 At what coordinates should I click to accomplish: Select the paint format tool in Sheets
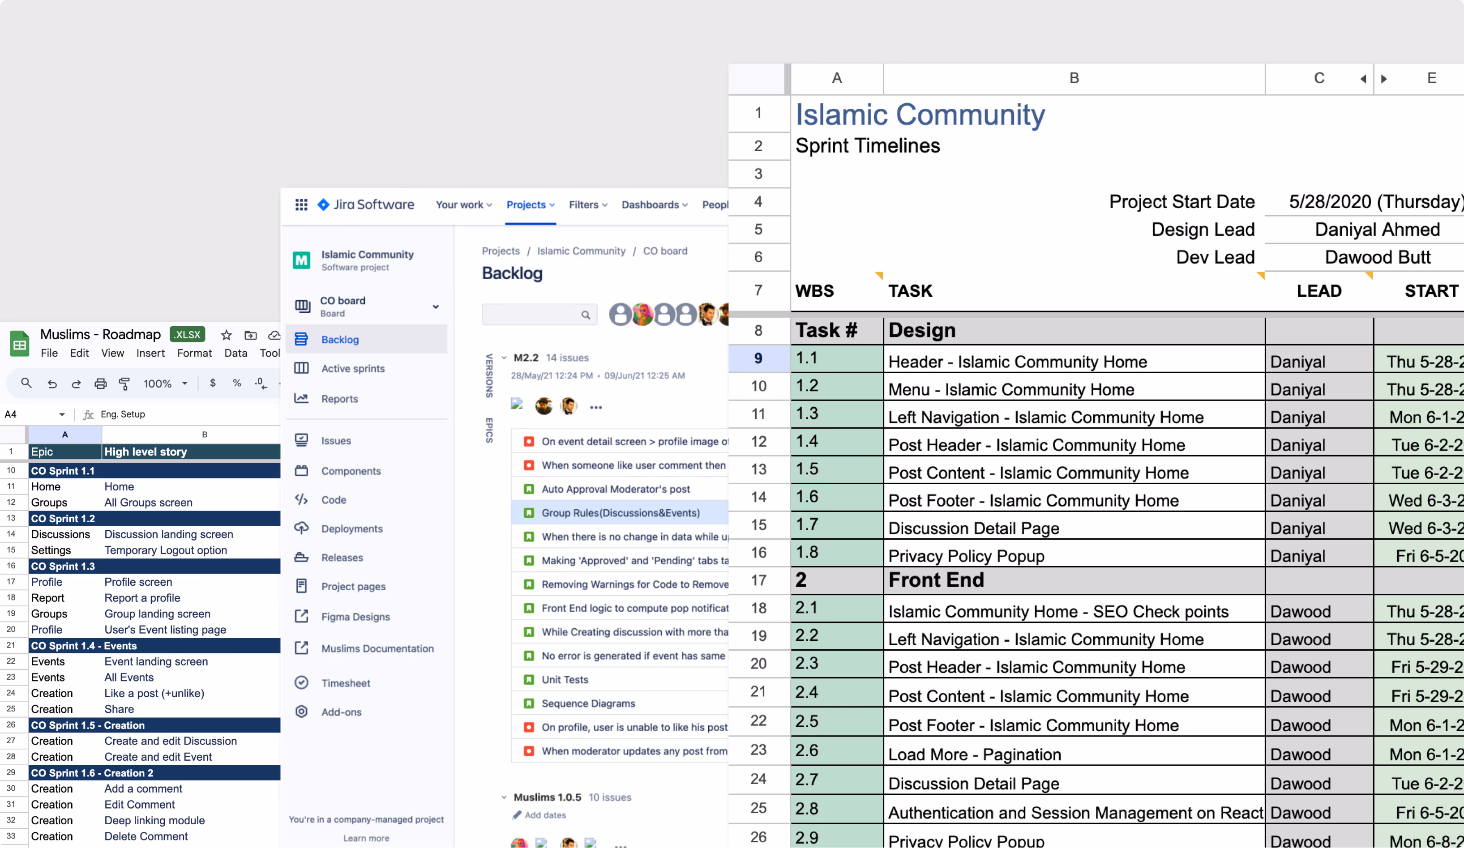(x=125, y=384)
